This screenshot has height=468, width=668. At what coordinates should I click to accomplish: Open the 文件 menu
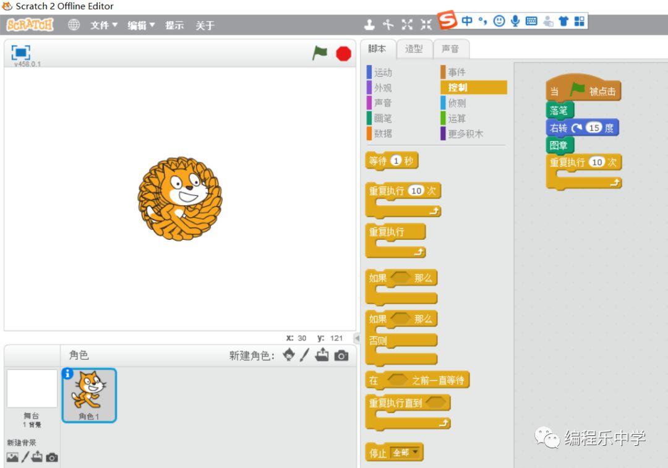(103, 25)
